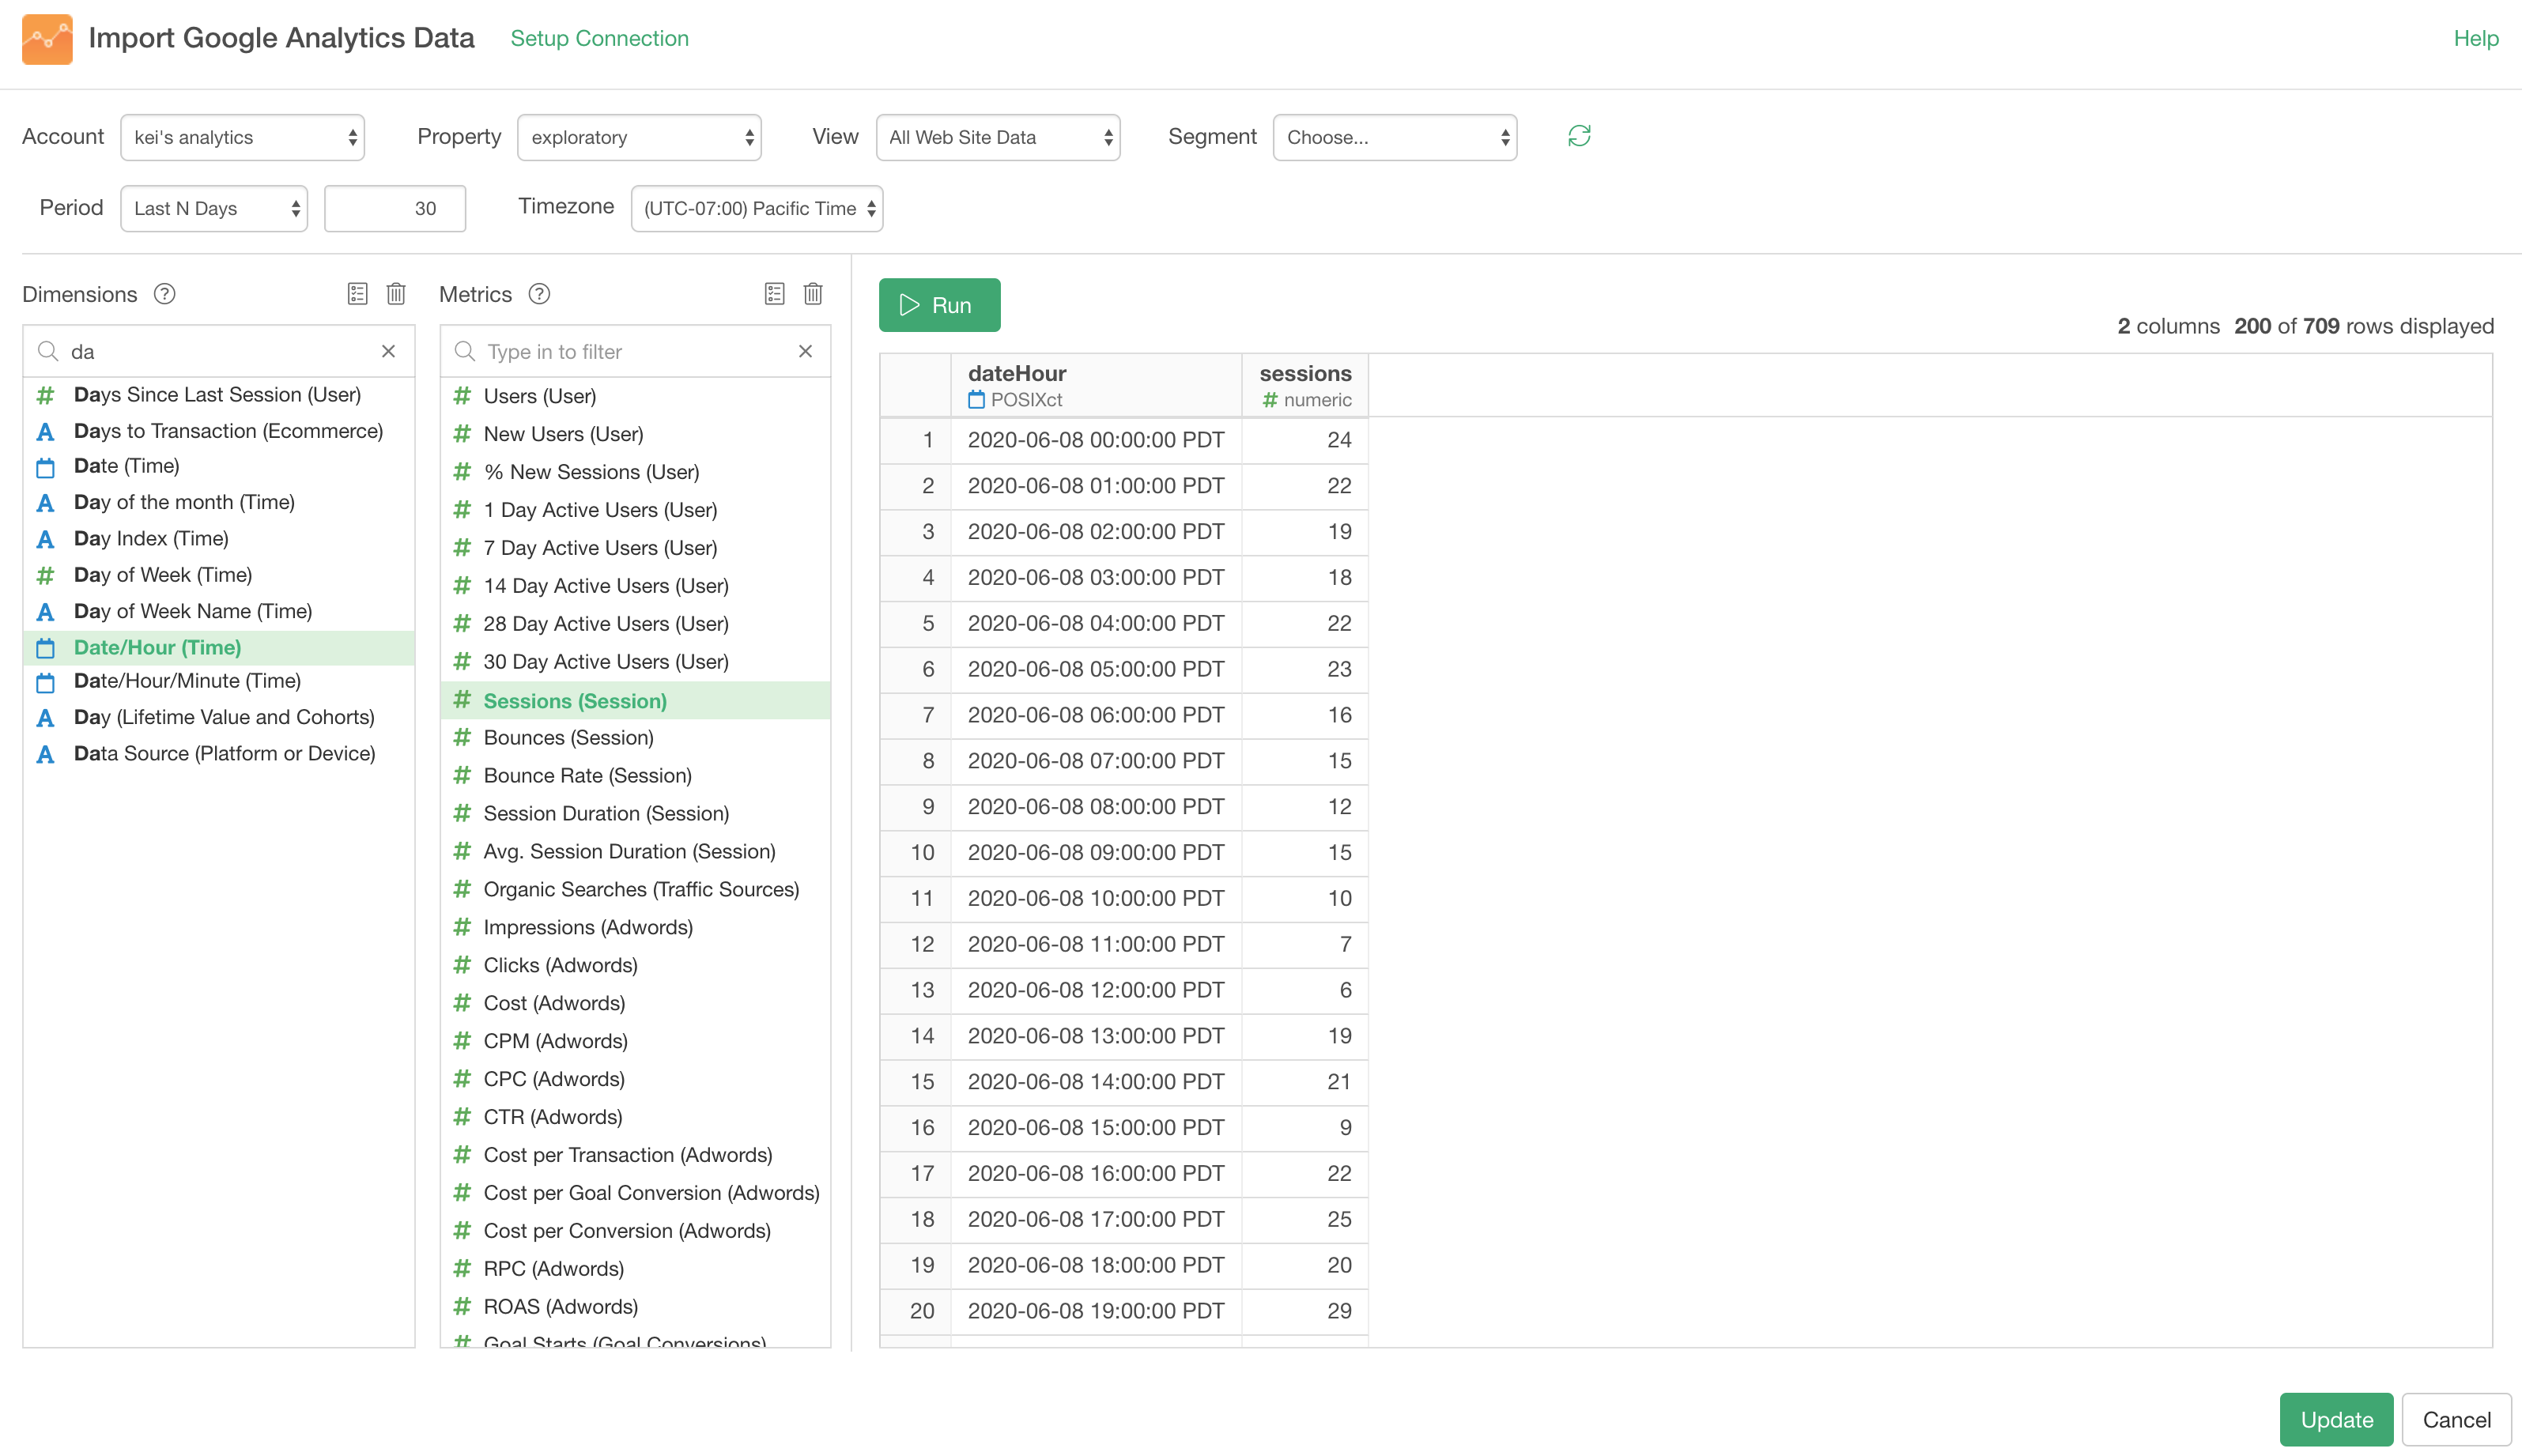
Task: Select Data Source (Platform or Device) dimension
Action: [x=219, y=753]
